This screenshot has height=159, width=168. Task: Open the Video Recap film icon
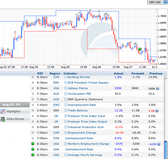[3, 119]
